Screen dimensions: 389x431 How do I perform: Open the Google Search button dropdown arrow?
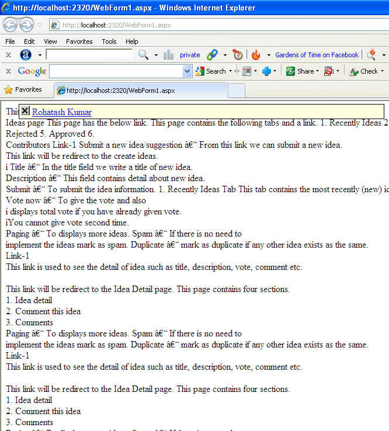pos(230,71)
